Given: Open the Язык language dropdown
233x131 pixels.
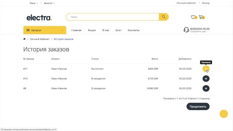Looking at the screenshot, I should click(33, 3).
